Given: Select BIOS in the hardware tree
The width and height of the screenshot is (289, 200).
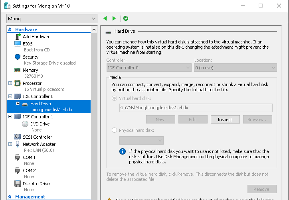Looking at the screenshot, I should [28, 44].
